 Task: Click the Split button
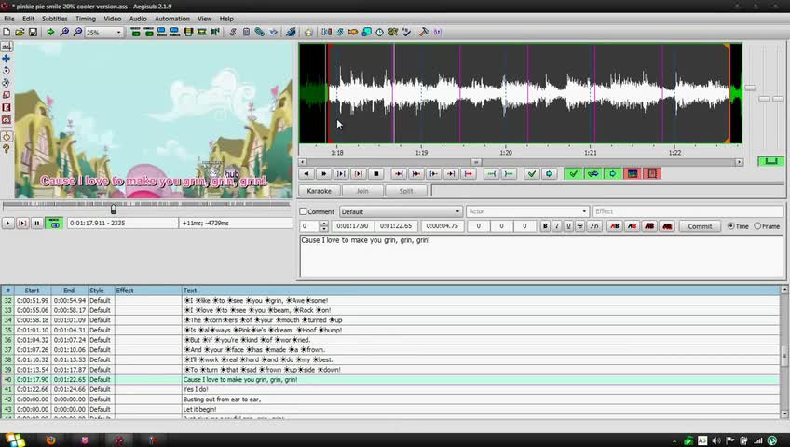tap(406, 191)
